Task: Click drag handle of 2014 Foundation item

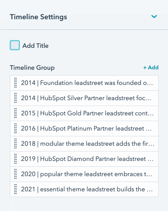Action: (15, 83)
